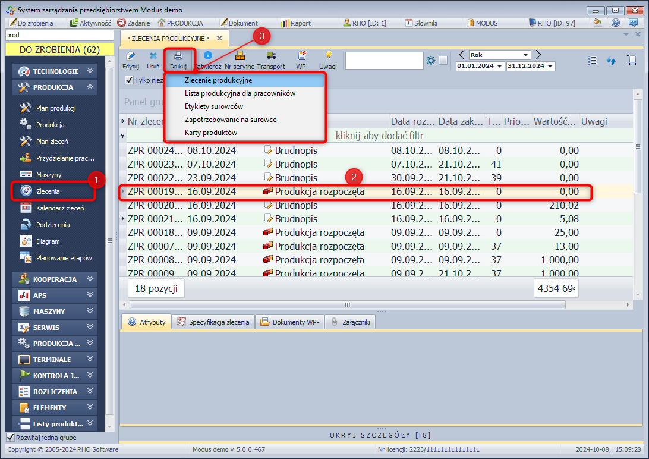Click the sidebar search field containing prod
The height and width of the screenshot is (459, 649).
(x=58, y=35)
